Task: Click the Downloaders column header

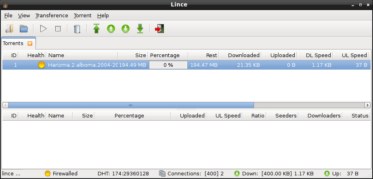Action: [320, 116]
